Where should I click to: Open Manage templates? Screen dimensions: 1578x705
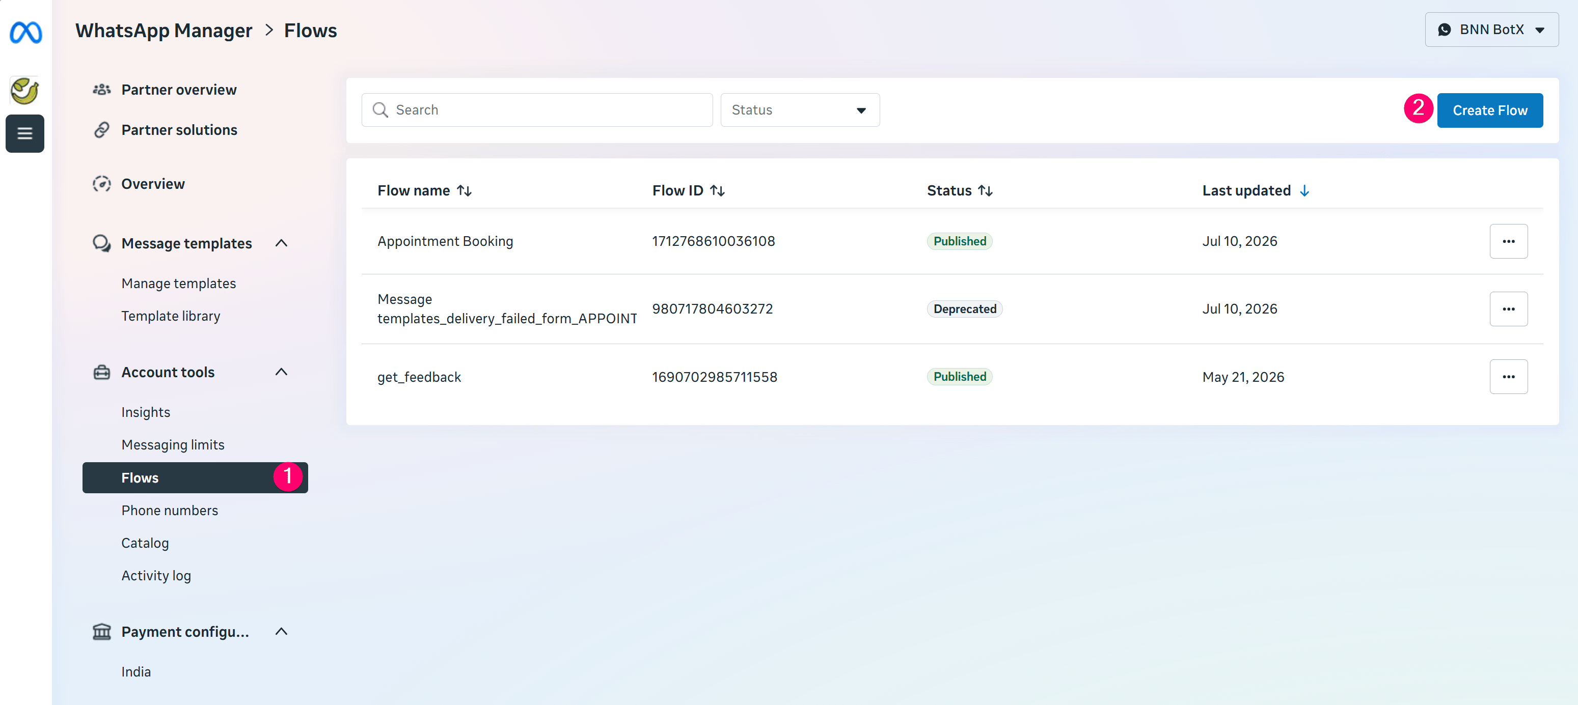[178, 284]
